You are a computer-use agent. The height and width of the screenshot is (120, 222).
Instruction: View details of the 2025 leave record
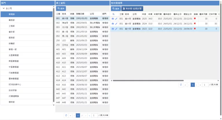click(x=113, y=19)
